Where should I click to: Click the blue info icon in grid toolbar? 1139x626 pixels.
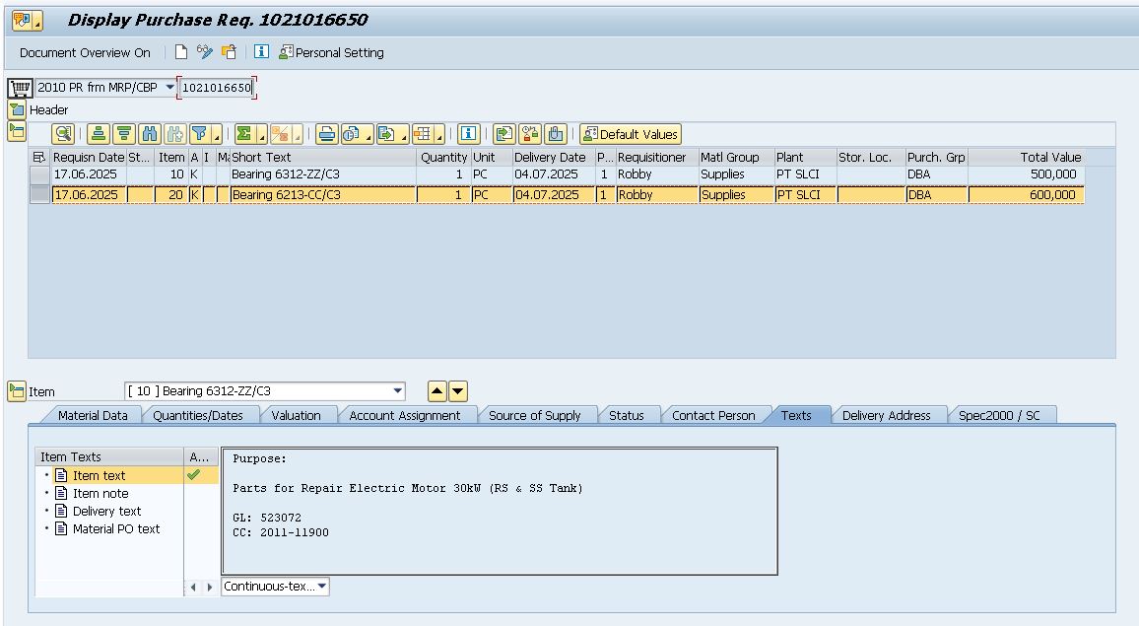469,134
